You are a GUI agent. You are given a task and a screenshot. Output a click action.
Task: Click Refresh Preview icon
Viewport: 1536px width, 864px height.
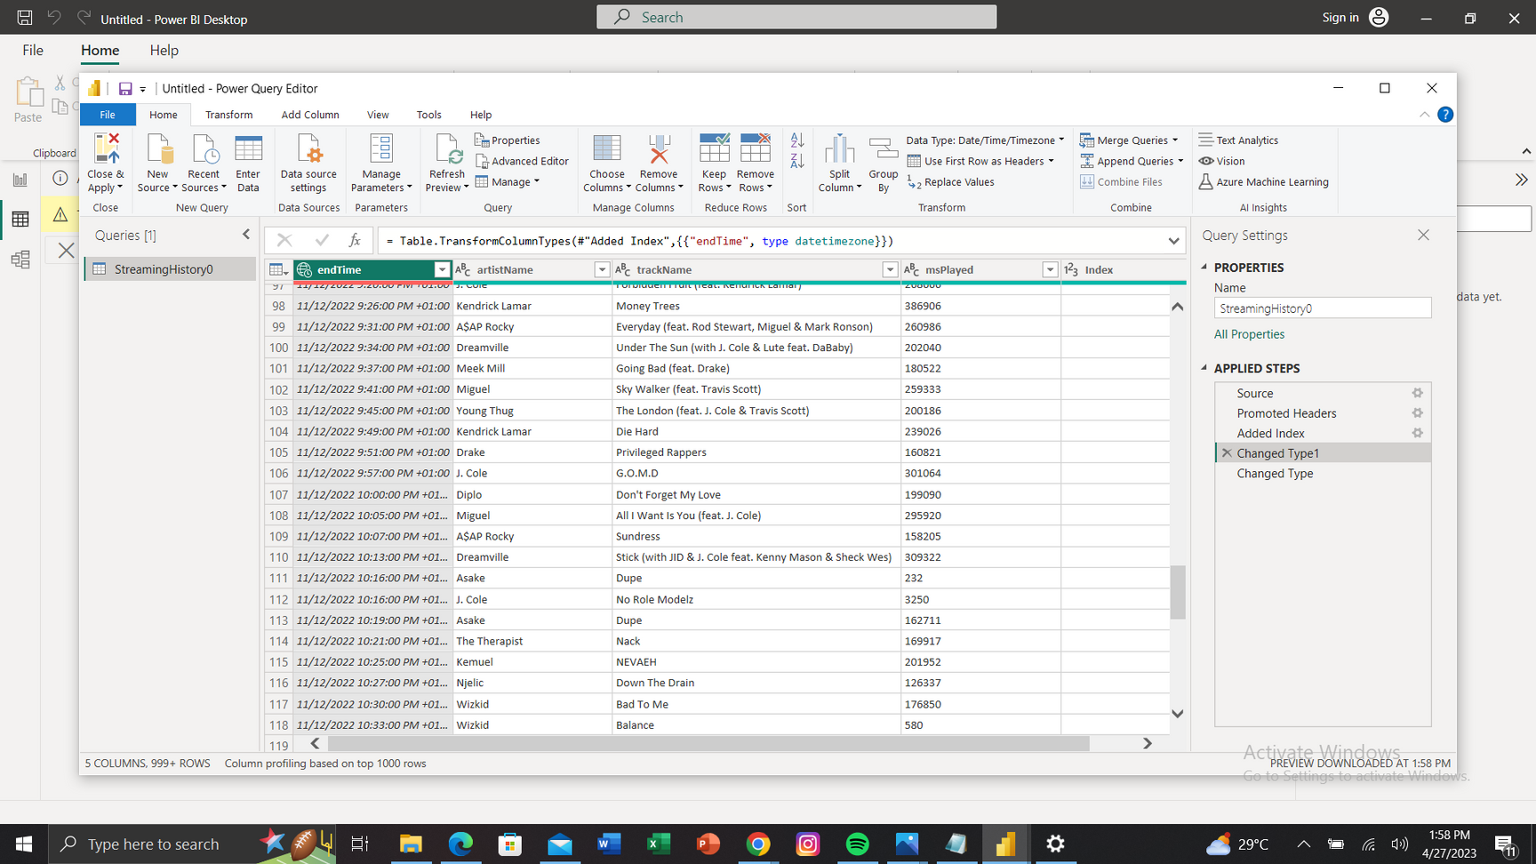click(447, 149)
